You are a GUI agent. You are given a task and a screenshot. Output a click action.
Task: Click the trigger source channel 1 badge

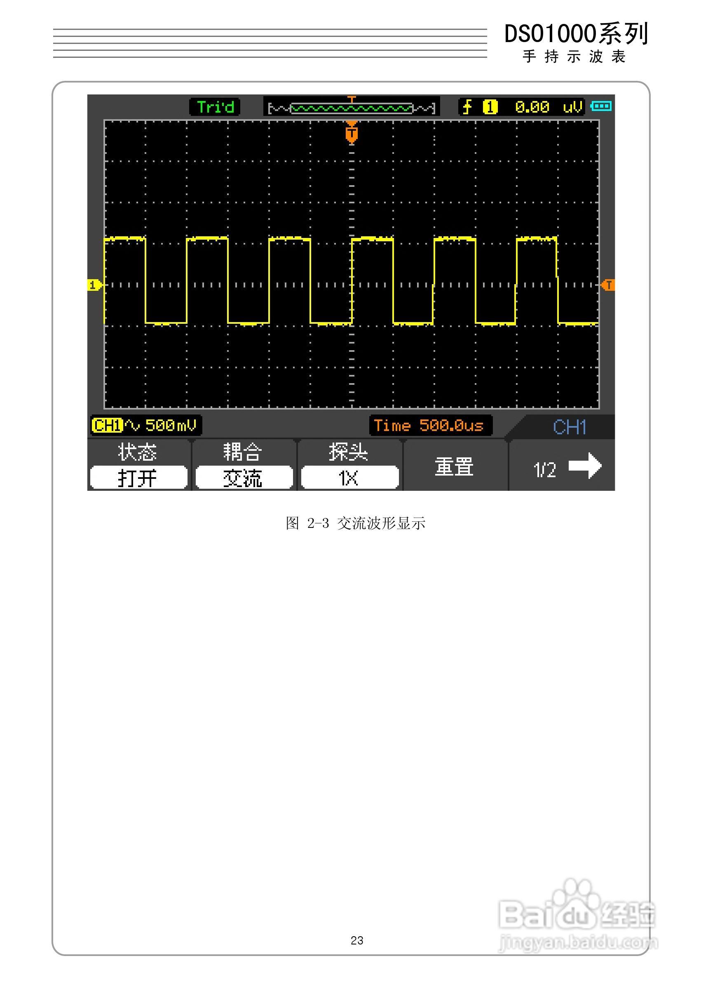click(x=490, y=107)
